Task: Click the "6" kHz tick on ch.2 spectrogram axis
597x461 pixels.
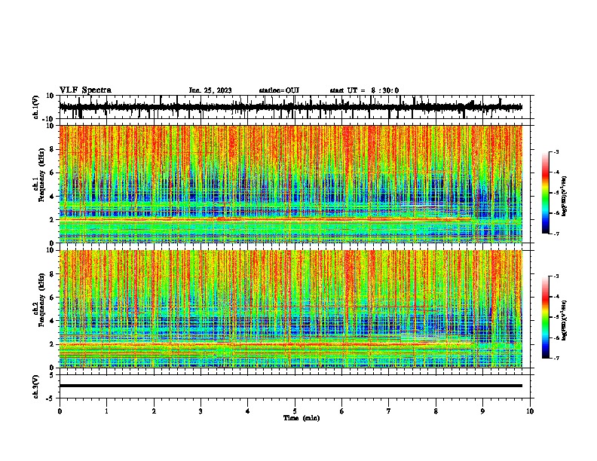Action: [x=52, y=298]
